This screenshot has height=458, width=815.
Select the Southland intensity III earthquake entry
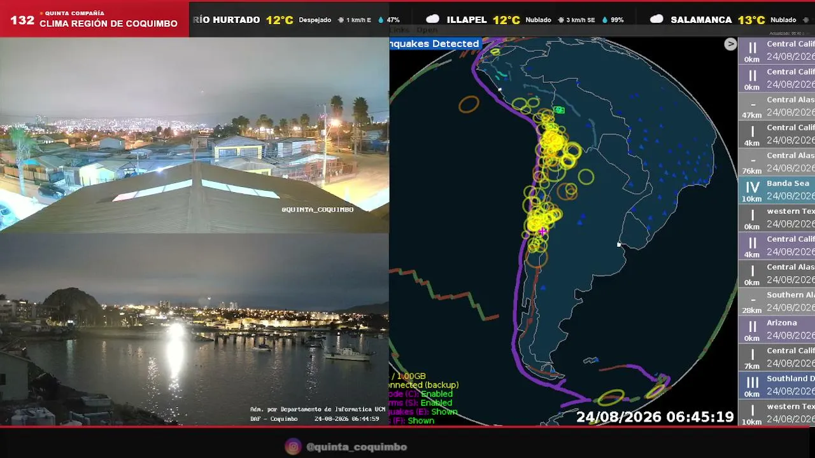[777, 385]
